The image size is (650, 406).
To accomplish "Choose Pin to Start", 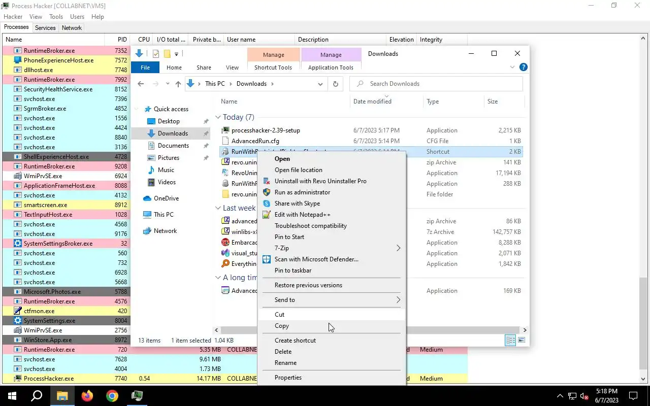I will (332, 237).
